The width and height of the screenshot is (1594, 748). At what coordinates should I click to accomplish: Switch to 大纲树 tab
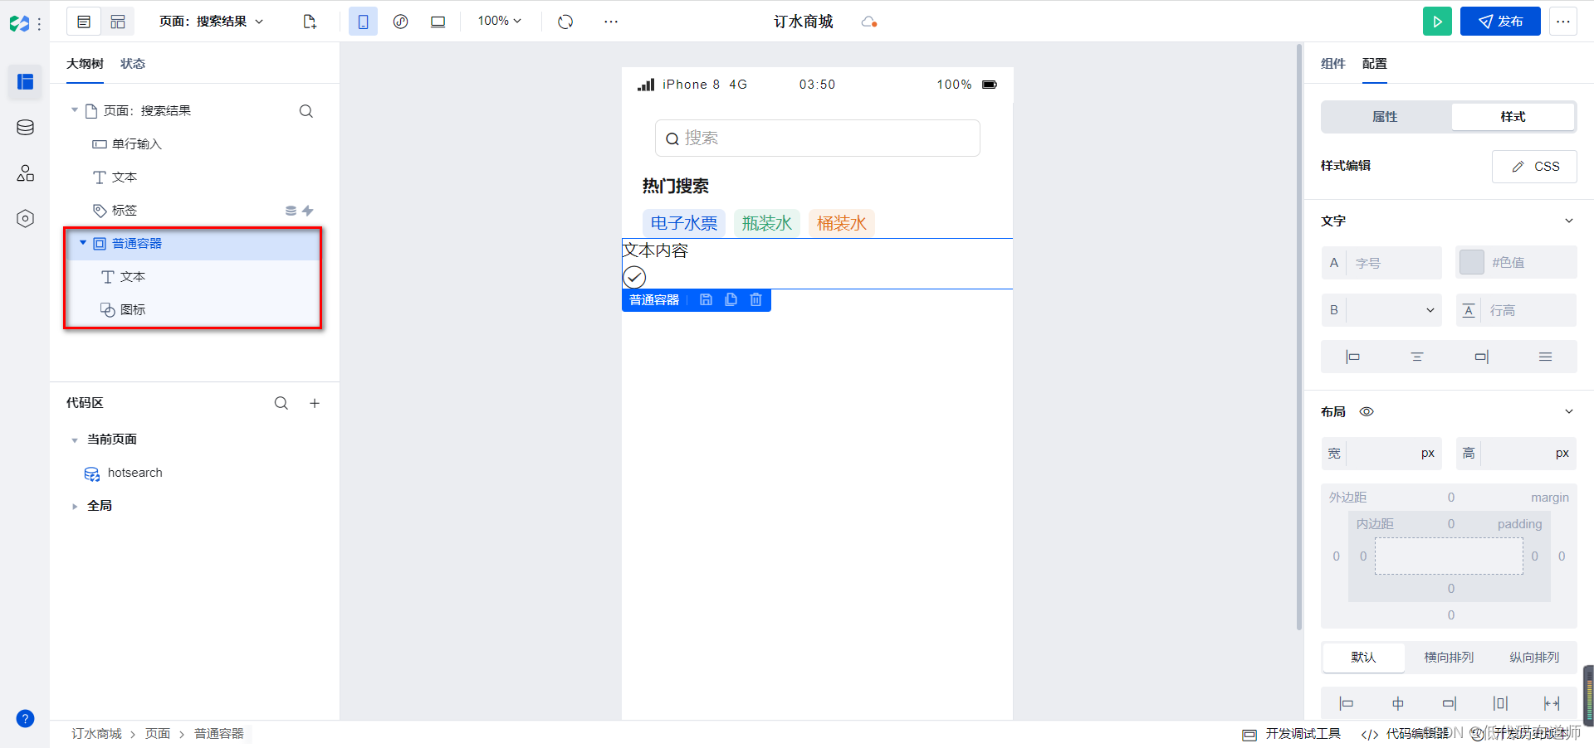tap(85, 64)
